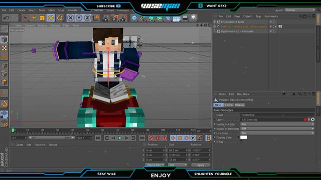Switch to the Basic tab in Attributes

(218, 105)
